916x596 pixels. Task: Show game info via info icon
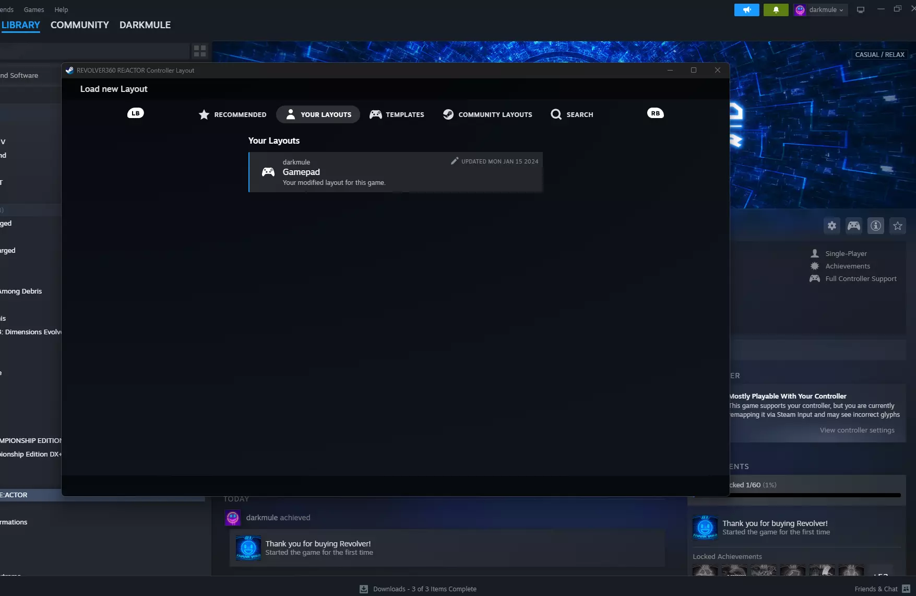click(876, 226)
